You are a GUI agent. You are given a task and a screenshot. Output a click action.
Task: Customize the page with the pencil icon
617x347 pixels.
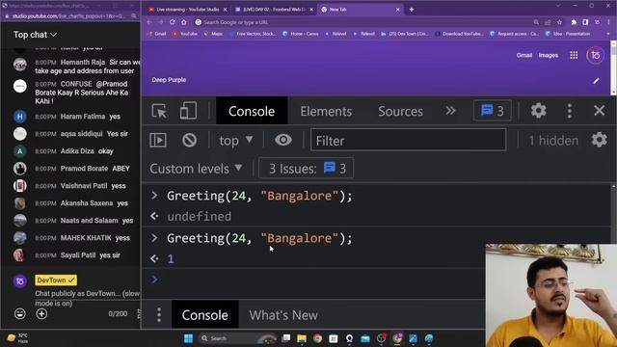click(596, 81)
